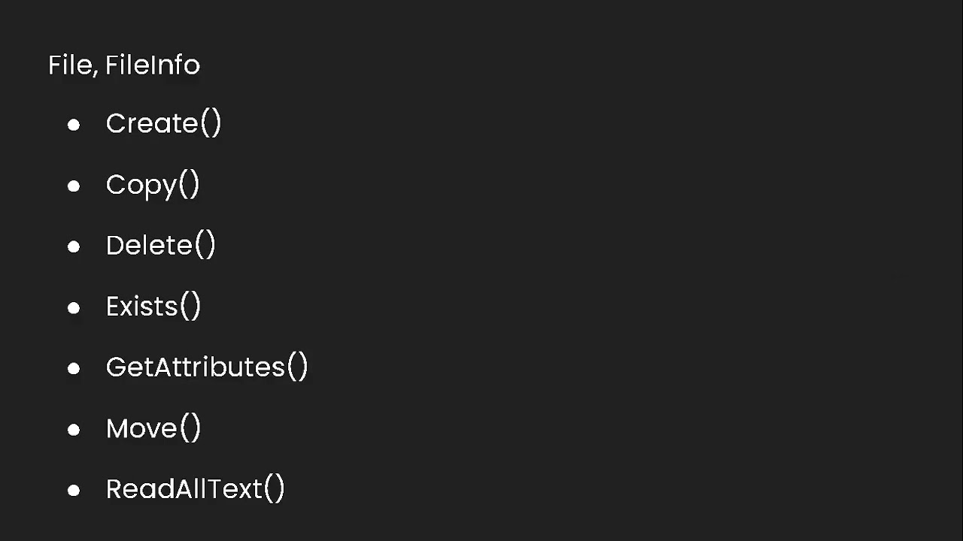Click the bullet dot beside ReadAllText()
The width and height of the screenshot is (963, 541).
pos(73,490)
